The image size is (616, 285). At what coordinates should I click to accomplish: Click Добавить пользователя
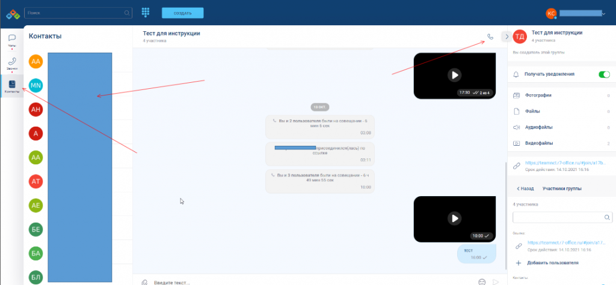(551, 263)
